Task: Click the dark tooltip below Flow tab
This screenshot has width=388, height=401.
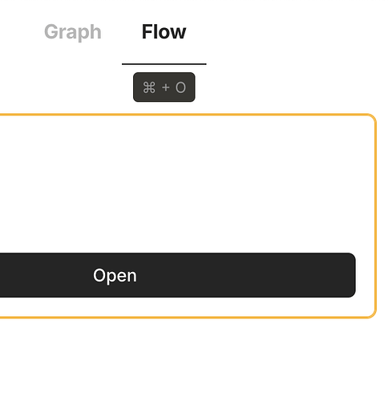Action: click(x=164, y=87)
